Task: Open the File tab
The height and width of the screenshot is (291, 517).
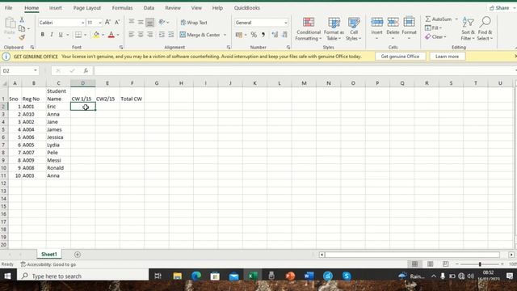Action: point(9,8)
